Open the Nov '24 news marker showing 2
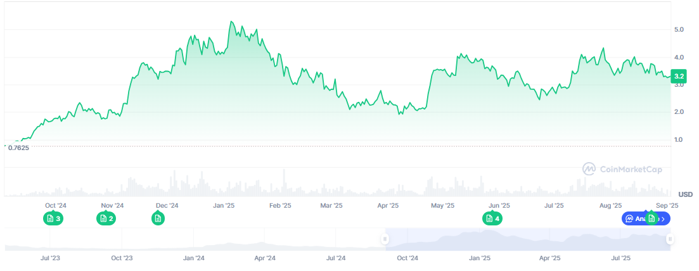 click(x=106, y=218)
